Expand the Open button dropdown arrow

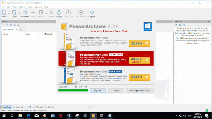[x=19, y=13]
